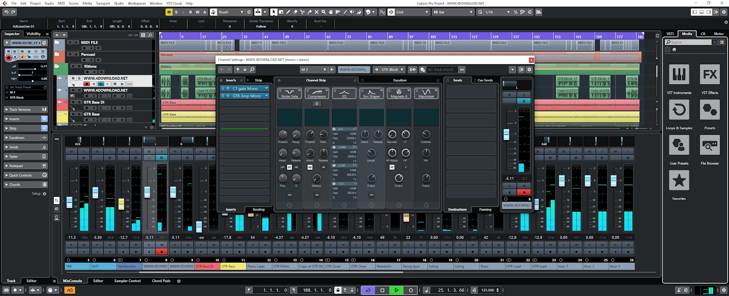Open 1/16 quantize preset dropdown

click(497, 12)
